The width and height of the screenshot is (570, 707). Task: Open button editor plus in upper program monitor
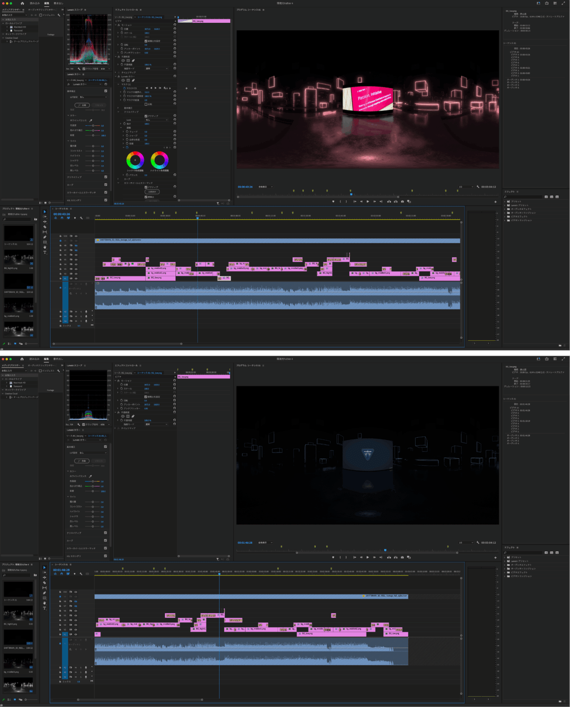(x=495, y=202)
